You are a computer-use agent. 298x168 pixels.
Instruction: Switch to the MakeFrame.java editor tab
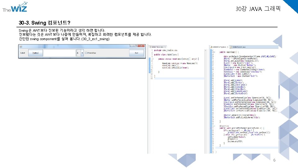click(x=237, y=47)
